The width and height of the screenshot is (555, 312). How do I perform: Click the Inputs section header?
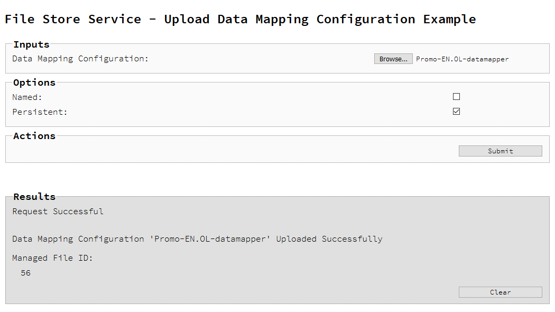click(31, 44)
